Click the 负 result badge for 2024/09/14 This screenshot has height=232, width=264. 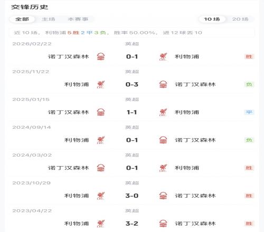[x=249, y=140]
